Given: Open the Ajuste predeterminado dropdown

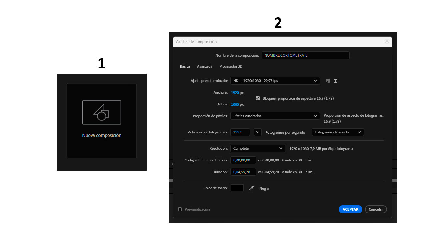Looking at the screenshot, I should [x=275, y=81].
